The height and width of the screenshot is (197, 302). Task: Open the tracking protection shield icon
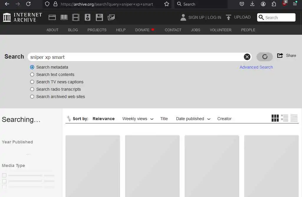(47, 4)
